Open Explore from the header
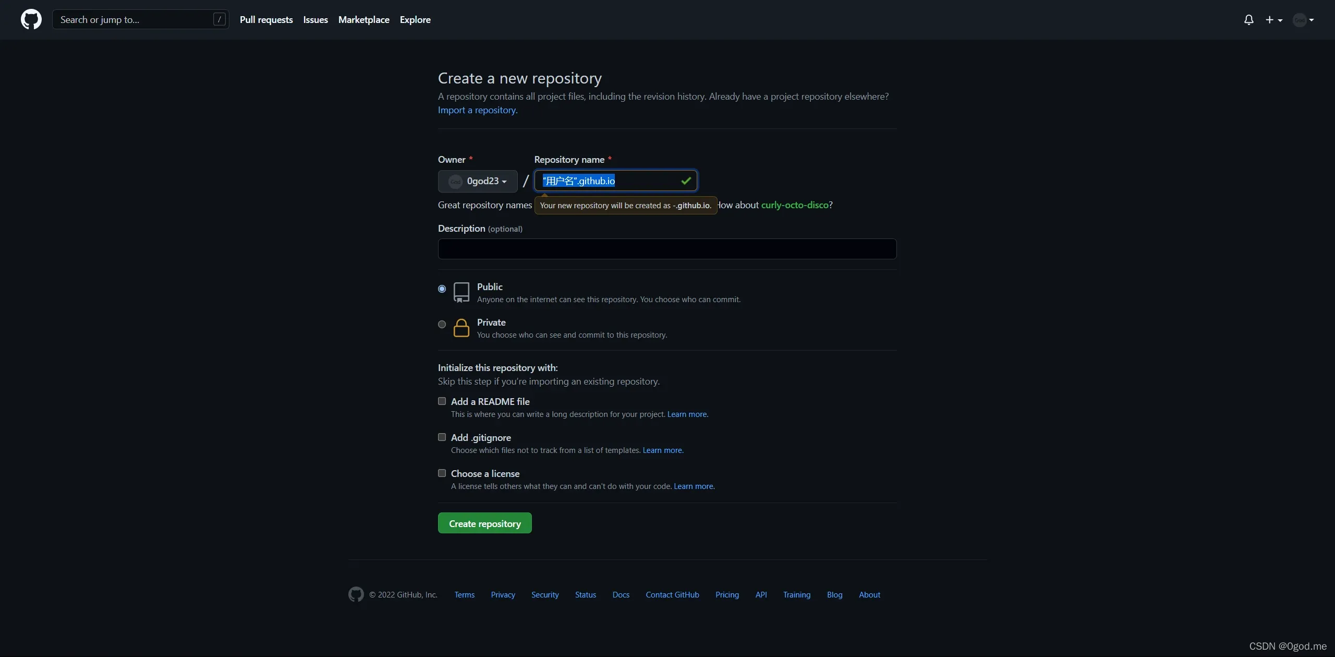The image size is (1335, 657). (415, 19)
